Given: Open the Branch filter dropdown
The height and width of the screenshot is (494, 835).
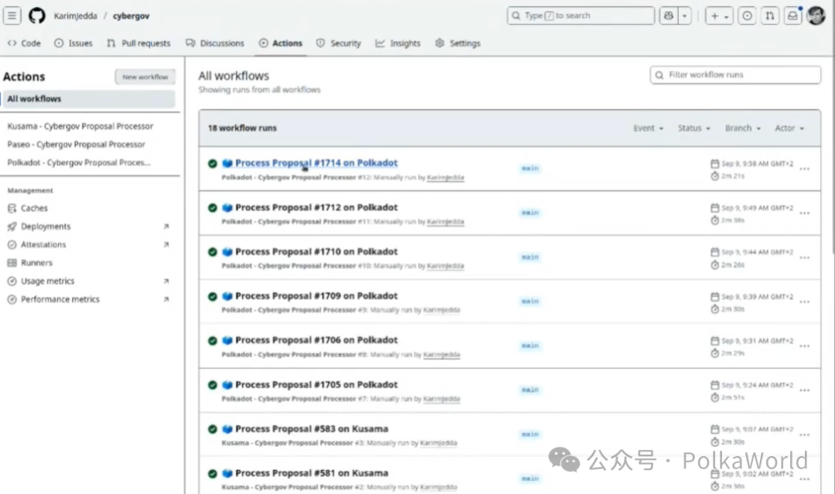Looking at the screenshot, I should coord(743,128).
